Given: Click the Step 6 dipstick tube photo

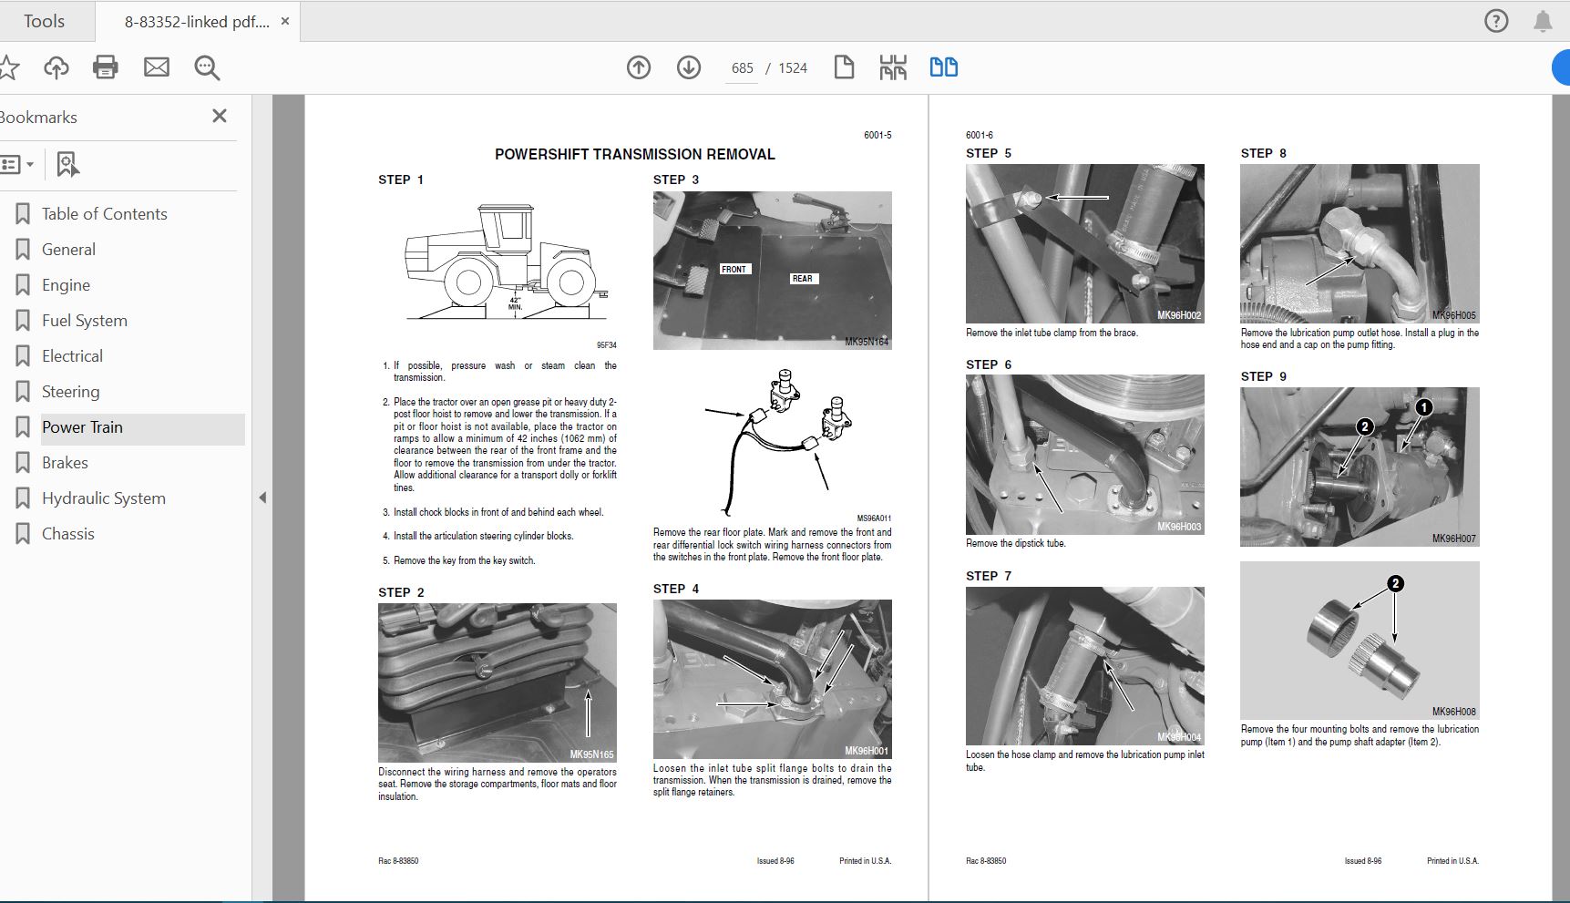Looking at the screenshot, I should pos(1085,455).
